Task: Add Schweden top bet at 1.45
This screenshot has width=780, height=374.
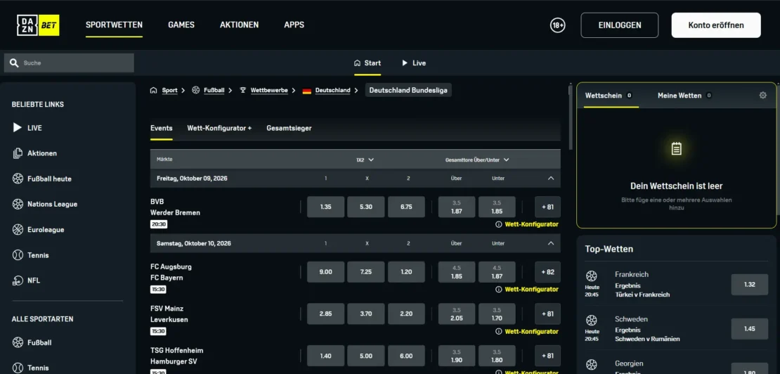Action: (750, 329)
